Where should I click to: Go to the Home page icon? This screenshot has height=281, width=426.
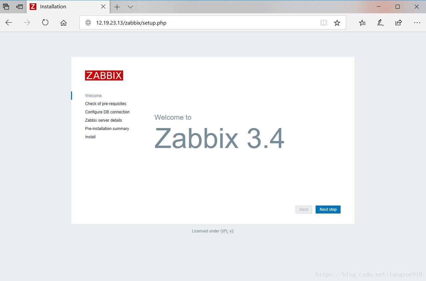(x=63, y=23)
